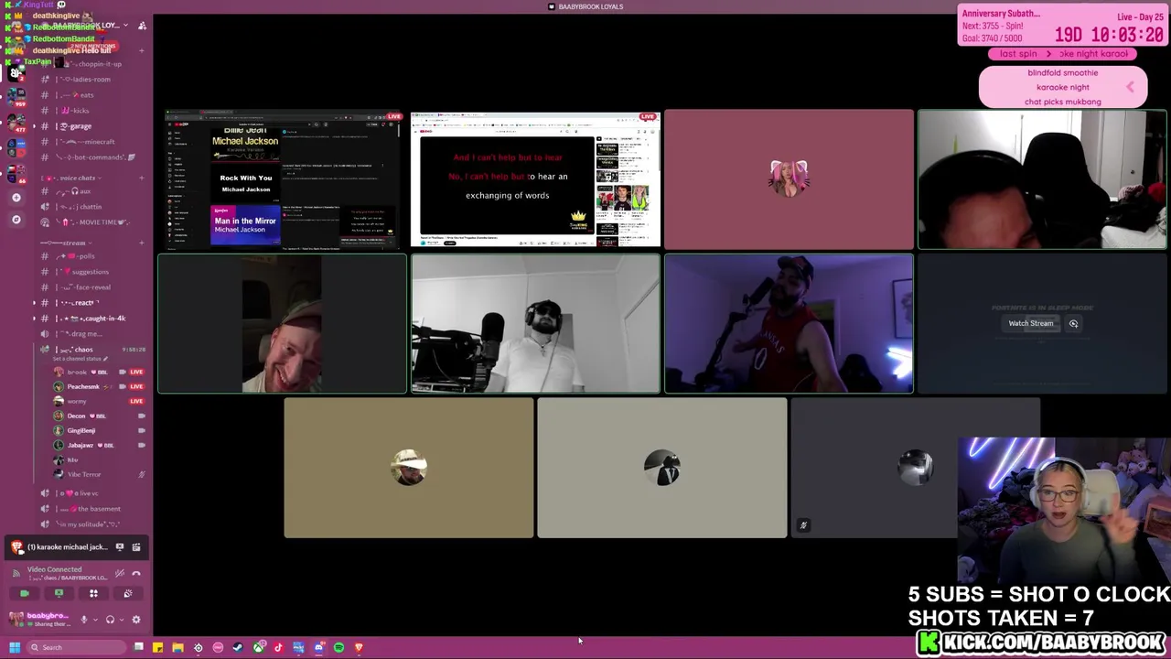Open the Windows Start menu
The image size is (1171, 659).
15,647
